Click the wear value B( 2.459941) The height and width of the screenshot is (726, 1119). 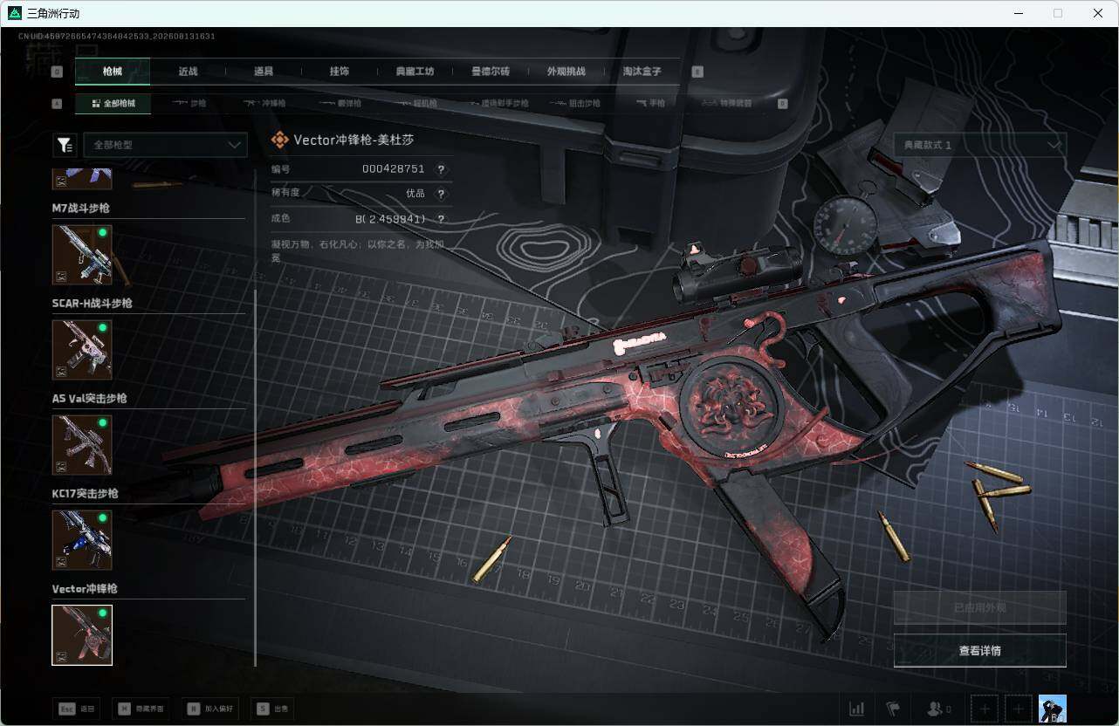[x=391, y=219]
